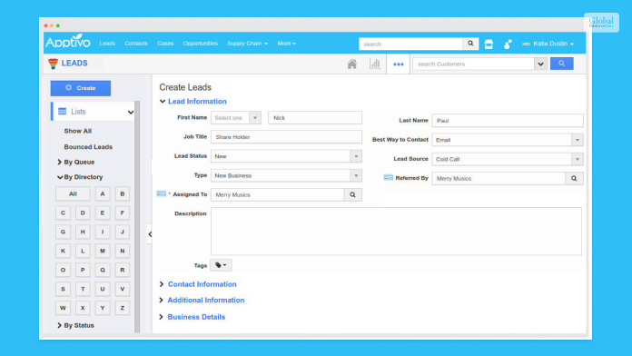Collapse the Lead Information section
Image resolution: width=632 pixels, height=356 pixels.
tap(163, 101)
